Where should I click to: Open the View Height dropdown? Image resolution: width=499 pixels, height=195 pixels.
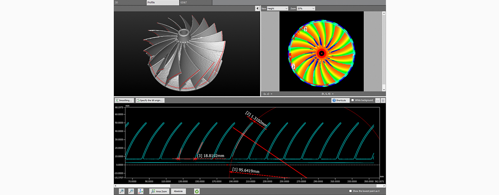click(277, 8)
